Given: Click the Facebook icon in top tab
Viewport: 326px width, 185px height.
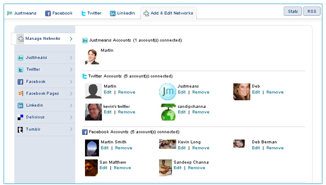Looking at the screenshot, I should [48, 13].
